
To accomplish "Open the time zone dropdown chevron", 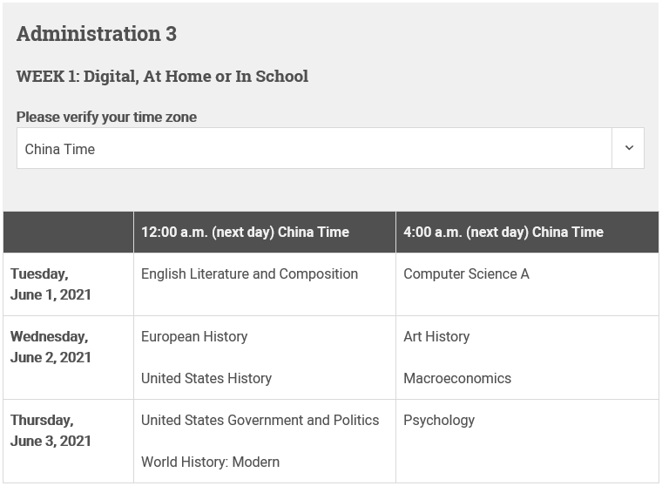I will 629,148.
